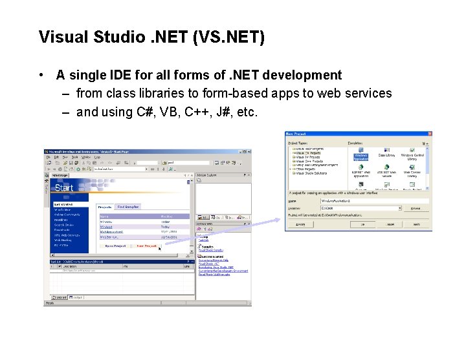Screen dimensions: 466x349
Task: Click New Project button on Start page
Action: point(146,246)
